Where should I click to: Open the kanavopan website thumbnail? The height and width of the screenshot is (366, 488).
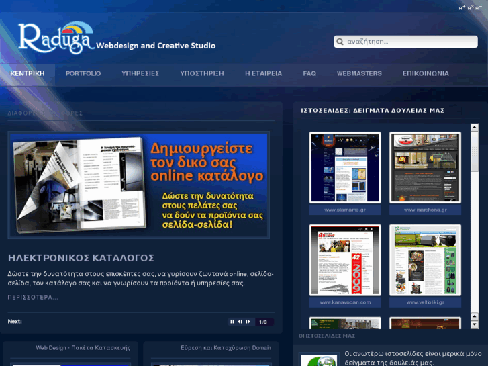point(345,260)
